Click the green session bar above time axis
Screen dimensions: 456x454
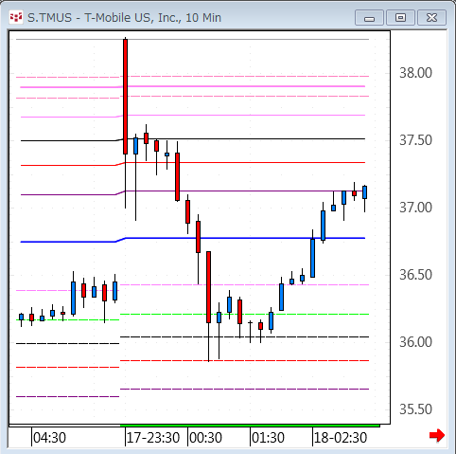250,426
